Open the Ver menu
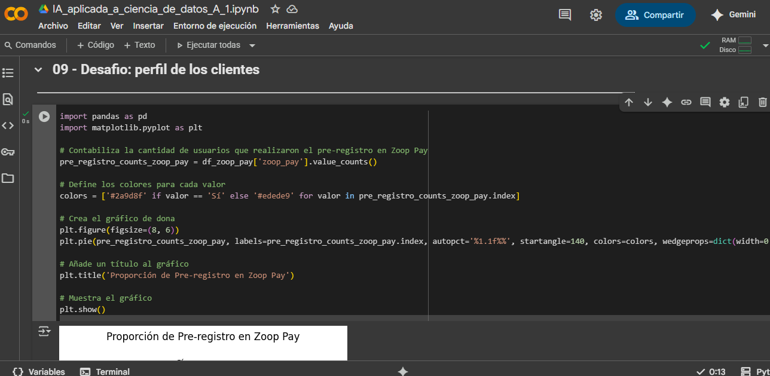 click(117, 26)
